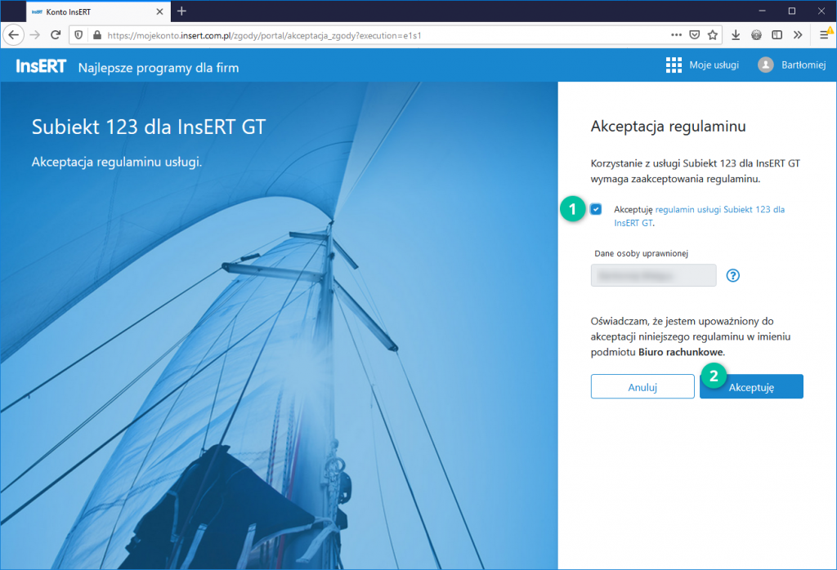Select the Konto InsERT tab
Image resolution: width=837 pixels, height=570 pixels.
coord(98,11)
